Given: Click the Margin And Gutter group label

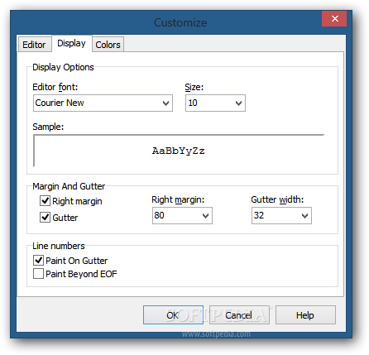Looking at the screenshot, I should (x=69, y=186).
